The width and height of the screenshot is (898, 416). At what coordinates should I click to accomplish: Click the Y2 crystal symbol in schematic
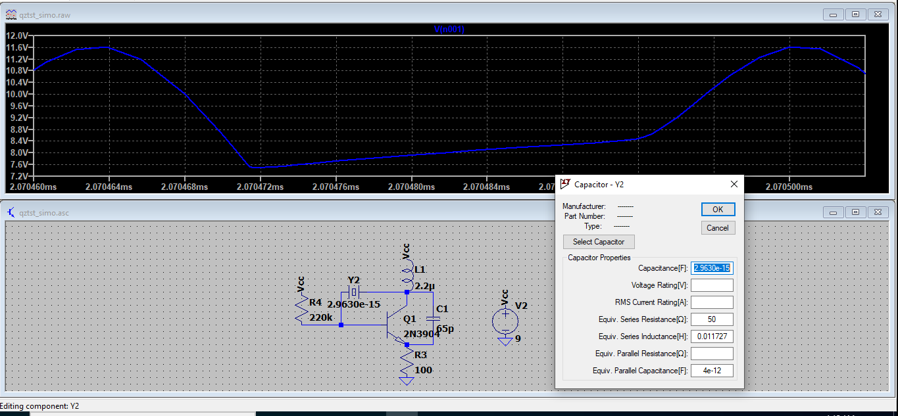coord(354,291)
